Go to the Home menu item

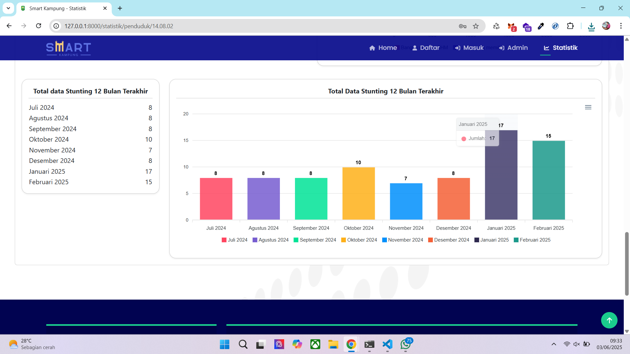(383, 48)
